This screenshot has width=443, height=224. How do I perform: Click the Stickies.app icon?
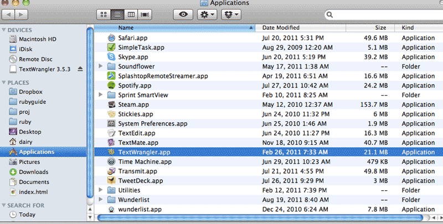[x=111, y=114]
